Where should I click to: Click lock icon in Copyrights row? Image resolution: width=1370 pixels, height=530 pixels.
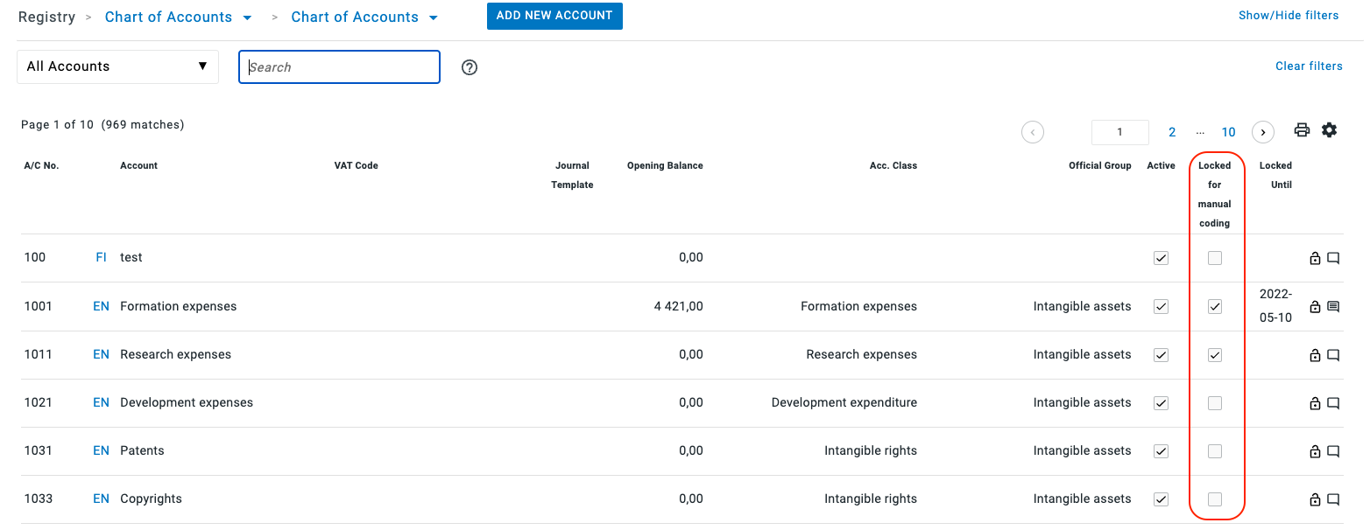1315,499
